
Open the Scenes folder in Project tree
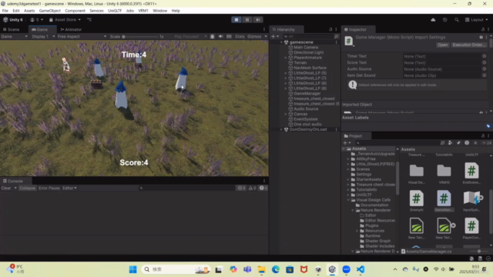pyautogui.click(x=363, y=169)
